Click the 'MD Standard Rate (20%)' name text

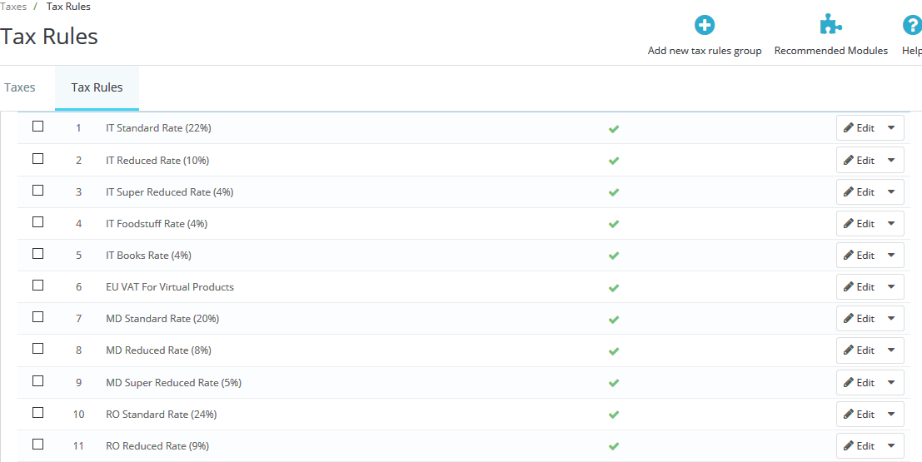point(163,319)
